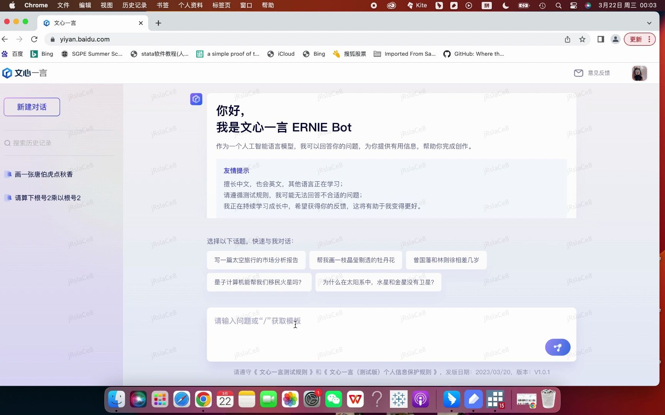Open Launchpad from the Dock
Viewport: 665px width, 415px height.
(160, 400)
